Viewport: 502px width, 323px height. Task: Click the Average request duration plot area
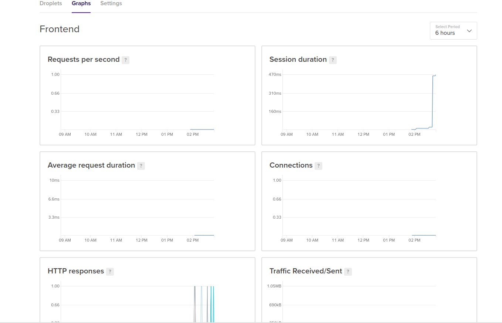137,208
